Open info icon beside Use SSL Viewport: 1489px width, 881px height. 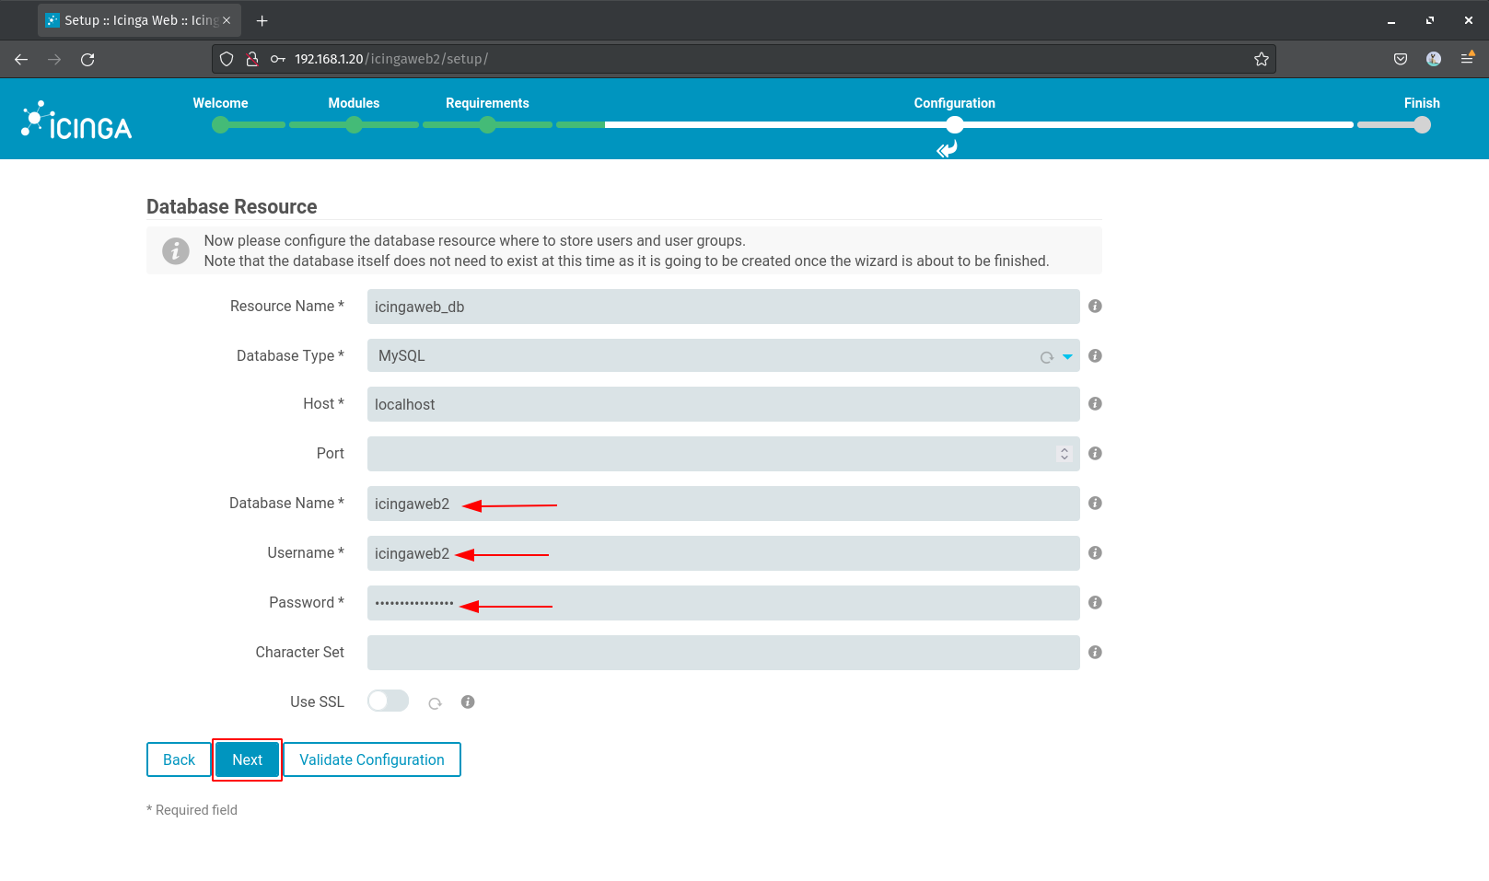point(468,701)
